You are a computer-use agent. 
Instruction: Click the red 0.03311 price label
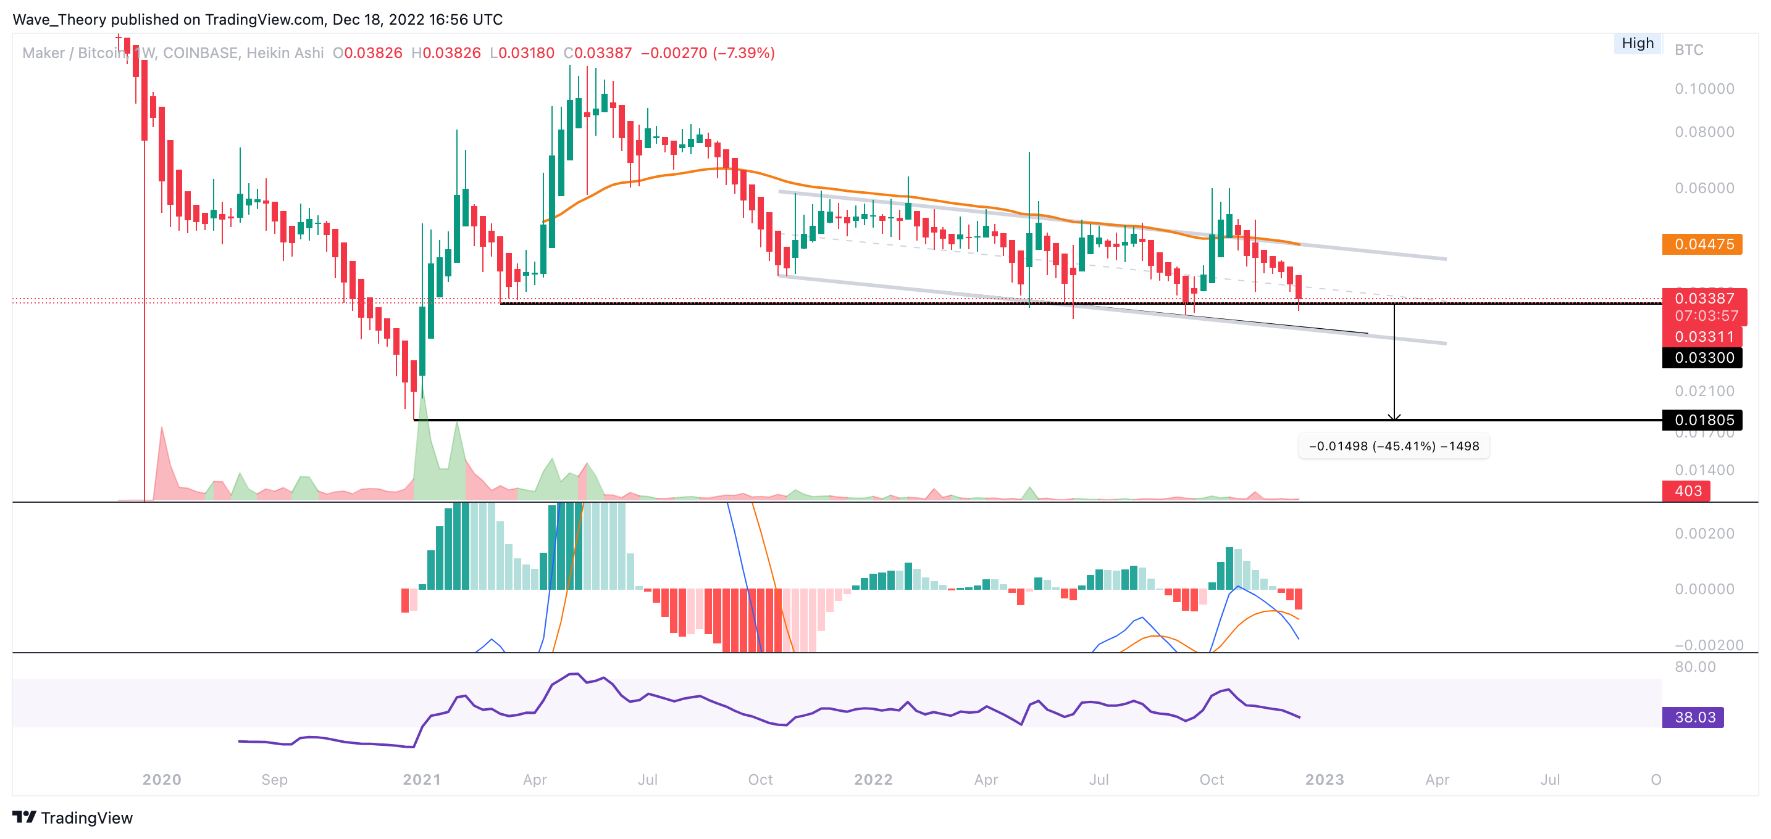[1702, 336]
